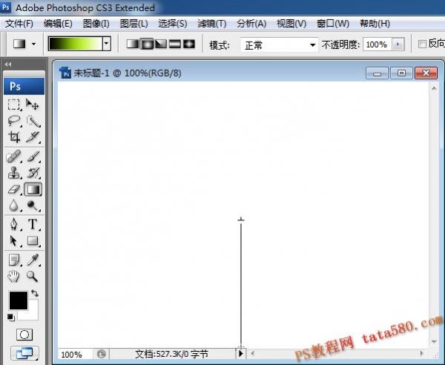Select the Slice tool
Viewport: 445px width, 365px height.
(33, 137)
